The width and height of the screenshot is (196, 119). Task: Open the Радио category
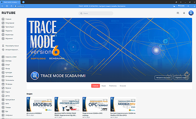click(6, 92)
